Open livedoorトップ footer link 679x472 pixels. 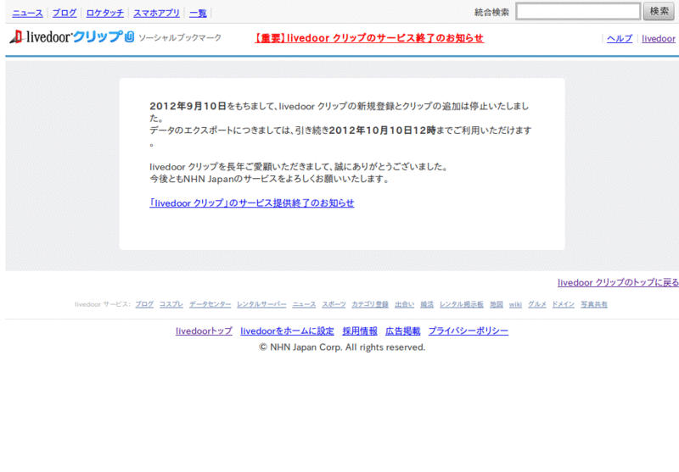click(204, 331)
